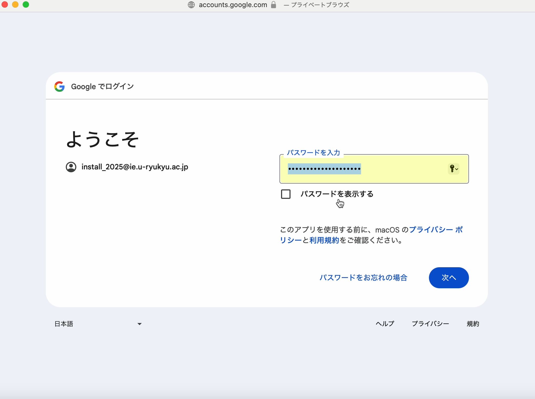Close the window with the red button

point(5,4)
